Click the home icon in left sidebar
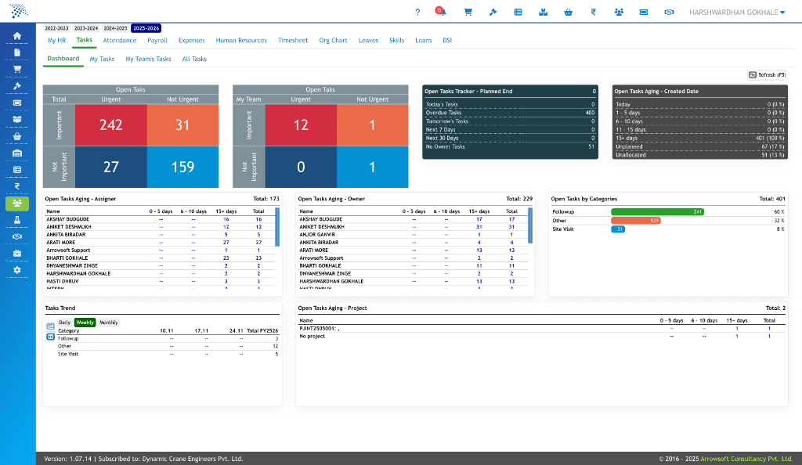This screenshot has height=465, width=802. (x=16, y=34)
